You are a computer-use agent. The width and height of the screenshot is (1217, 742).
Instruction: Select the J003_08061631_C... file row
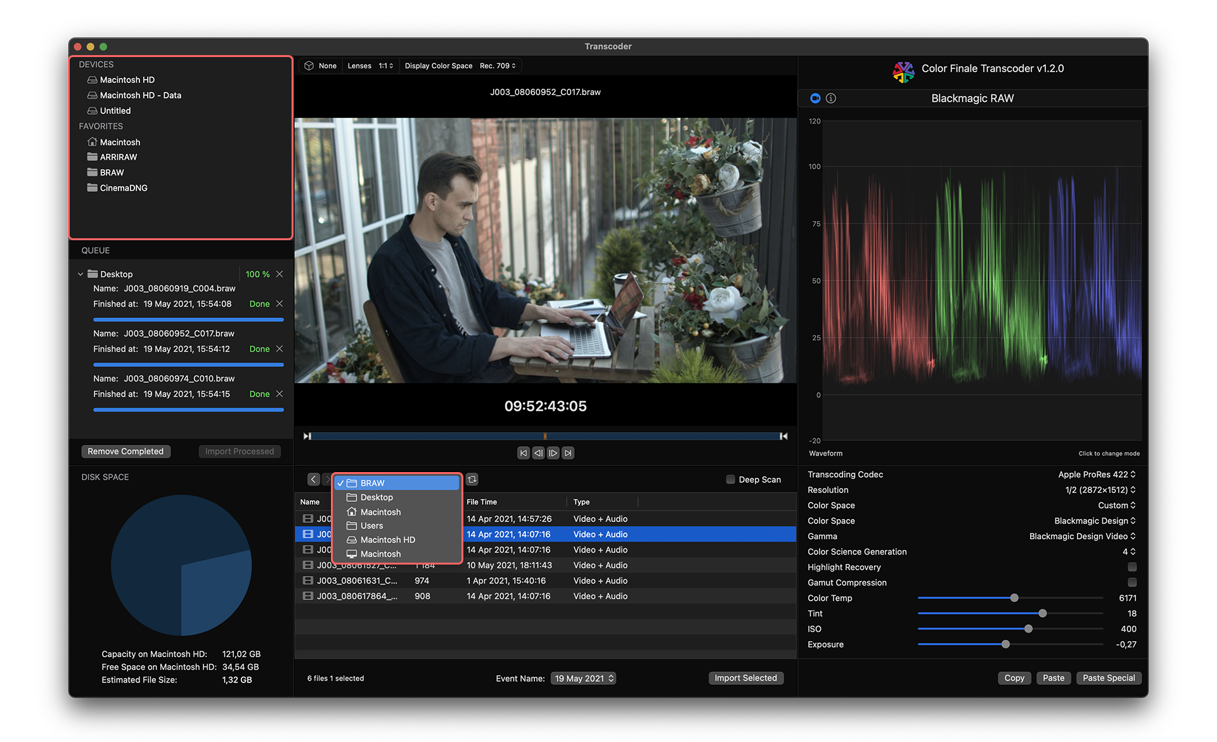545,581
